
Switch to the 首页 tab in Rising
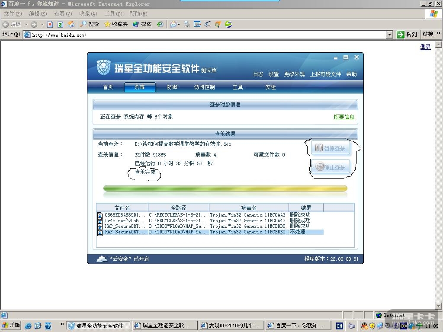108,87
